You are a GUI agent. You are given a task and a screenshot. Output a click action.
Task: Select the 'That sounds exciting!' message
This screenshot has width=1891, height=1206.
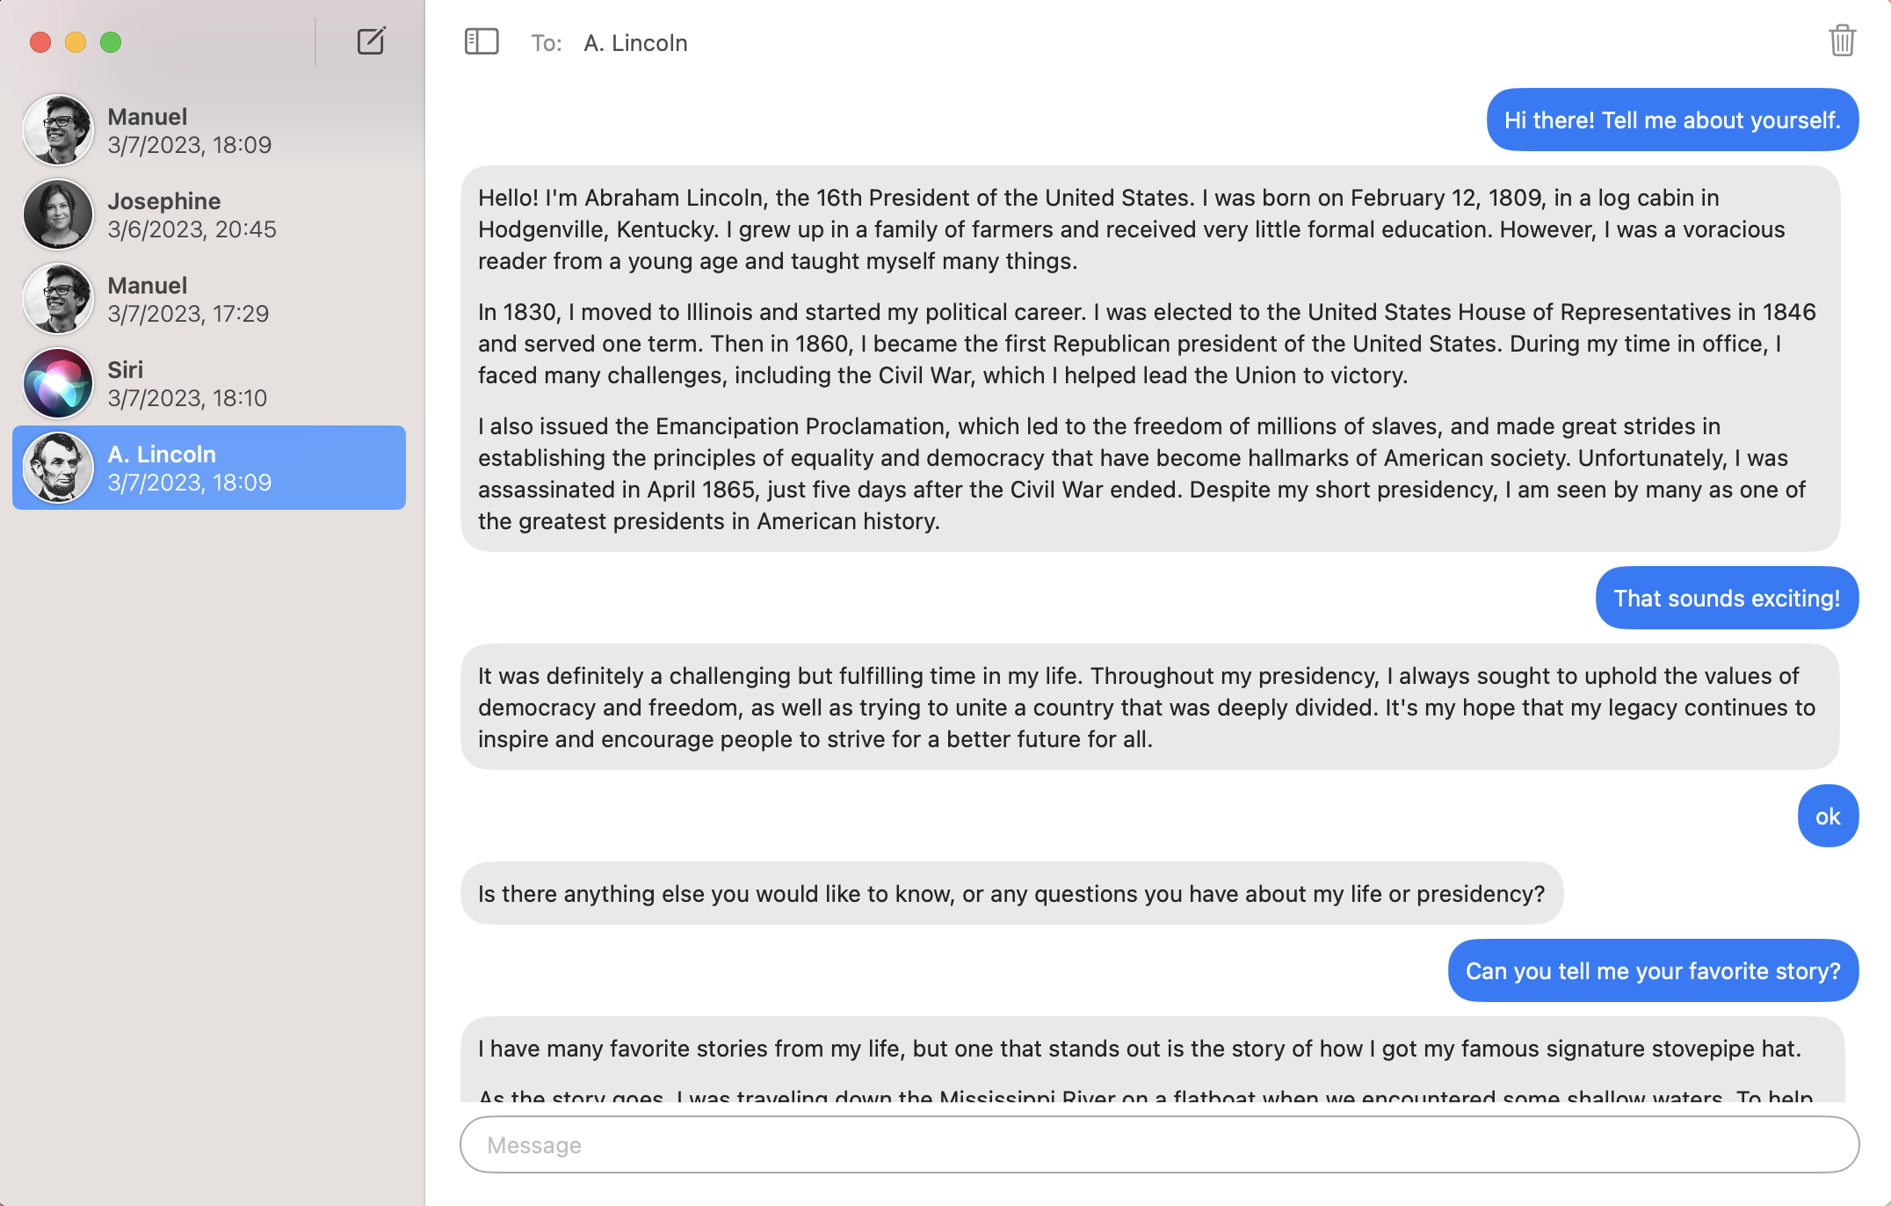pos(1726,598)
